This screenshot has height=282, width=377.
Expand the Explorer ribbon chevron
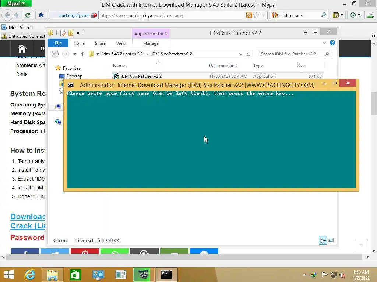pyautogui.click(x=324, y=43)
